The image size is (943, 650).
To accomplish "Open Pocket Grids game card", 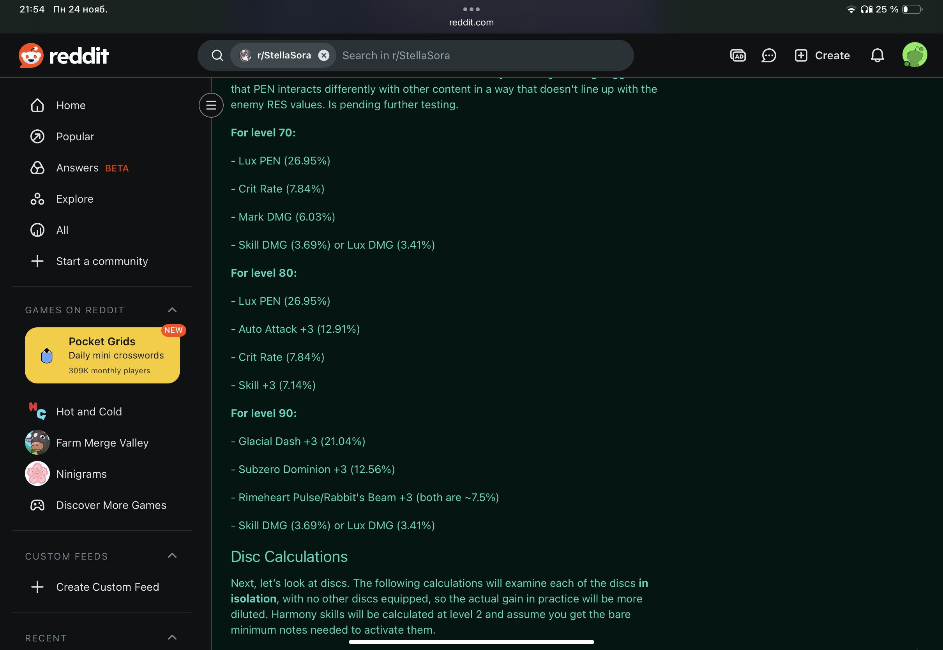I will [102, 355].
